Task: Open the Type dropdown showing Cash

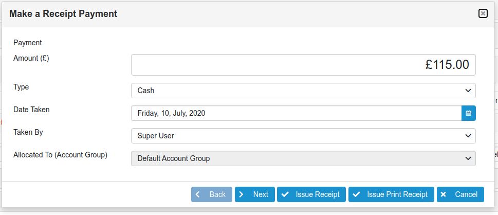Action: coord(303,91)
